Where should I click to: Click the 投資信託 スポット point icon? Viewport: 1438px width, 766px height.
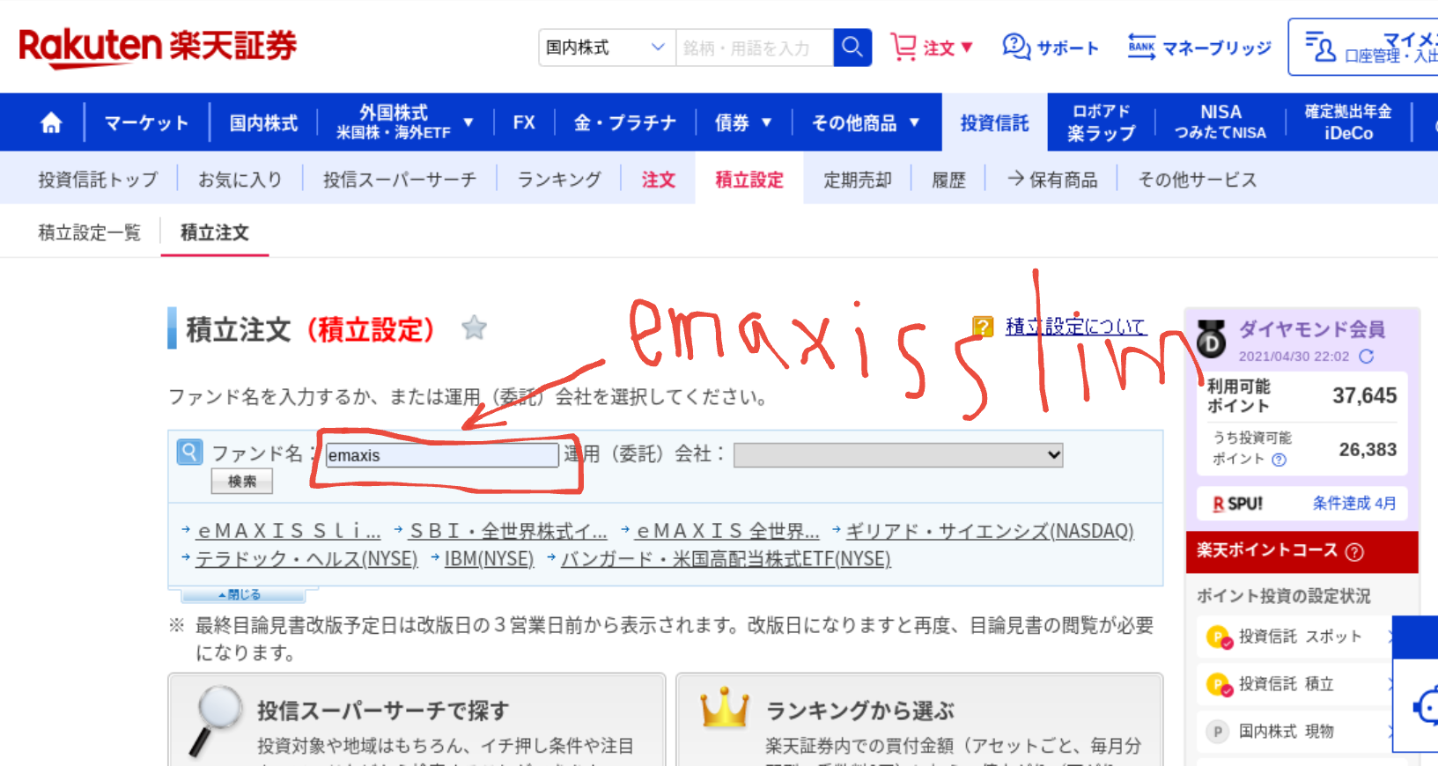click(1218, 637)
